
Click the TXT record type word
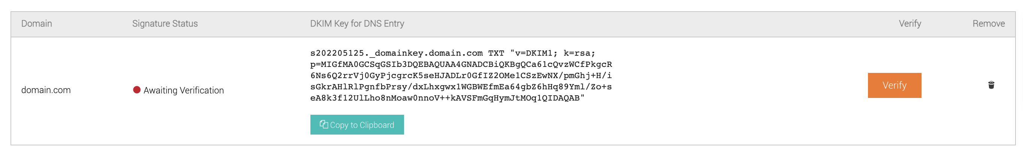click(496, 53)
